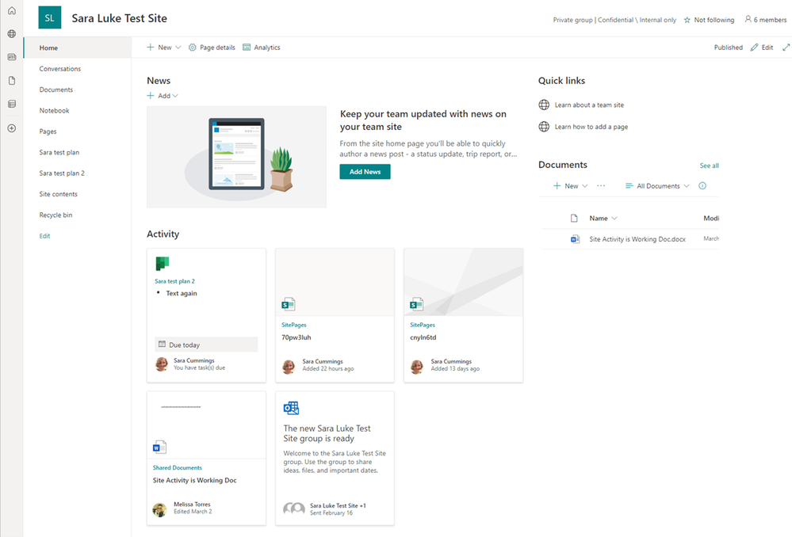Image resolution: width=792 pixels, height=537 pixels.
Task: Click SharePoint page icon on cnyln6td card
Action: point(417,304)
